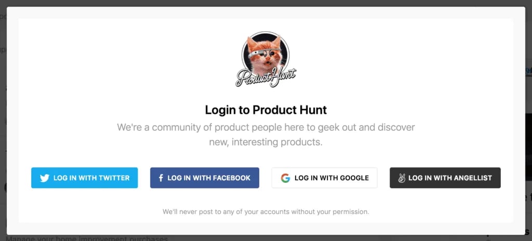Click the AngelList peace-hand icon
The image size is (532, 241).
[401, 178]
